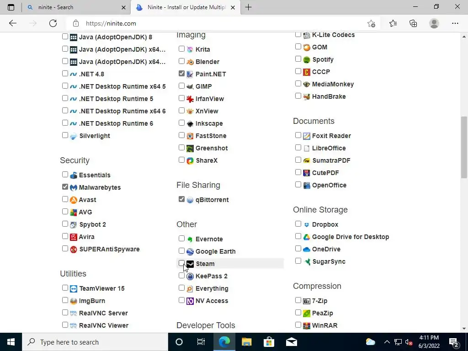Click the HandBrake icon
Screen dimensions: 468x351
click(x=307, y=97)
